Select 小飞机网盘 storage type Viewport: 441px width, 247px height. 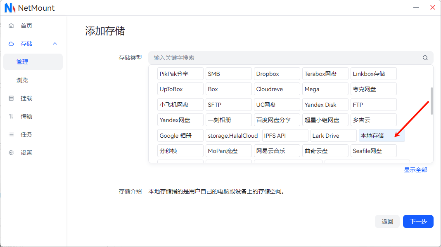pyautogui.click(x=180, y=105)
